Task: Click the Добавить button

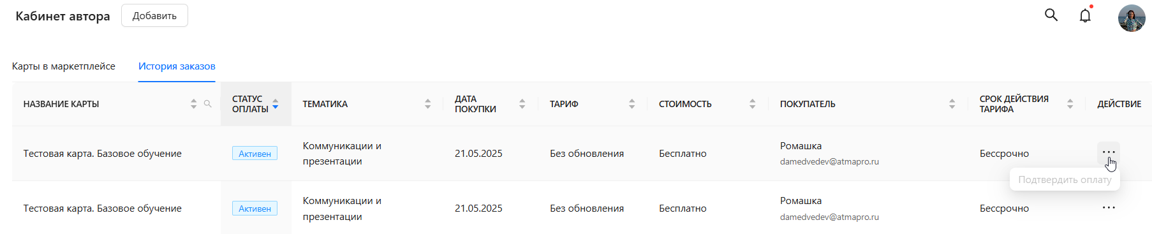Action: [x=154, y=15]
